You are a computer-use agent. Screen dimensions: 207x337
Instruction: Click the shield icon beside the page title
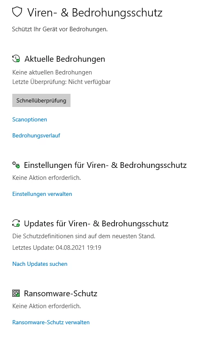click(x=17, y=12)
